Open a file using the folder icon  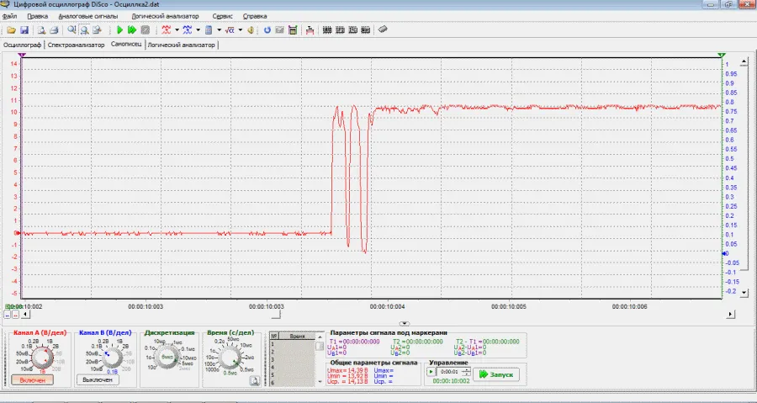(x=11, y=30)
